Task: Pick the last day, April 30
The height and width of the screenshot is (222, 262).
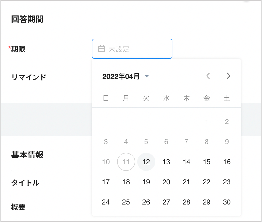Action: (x=227, y=202)
